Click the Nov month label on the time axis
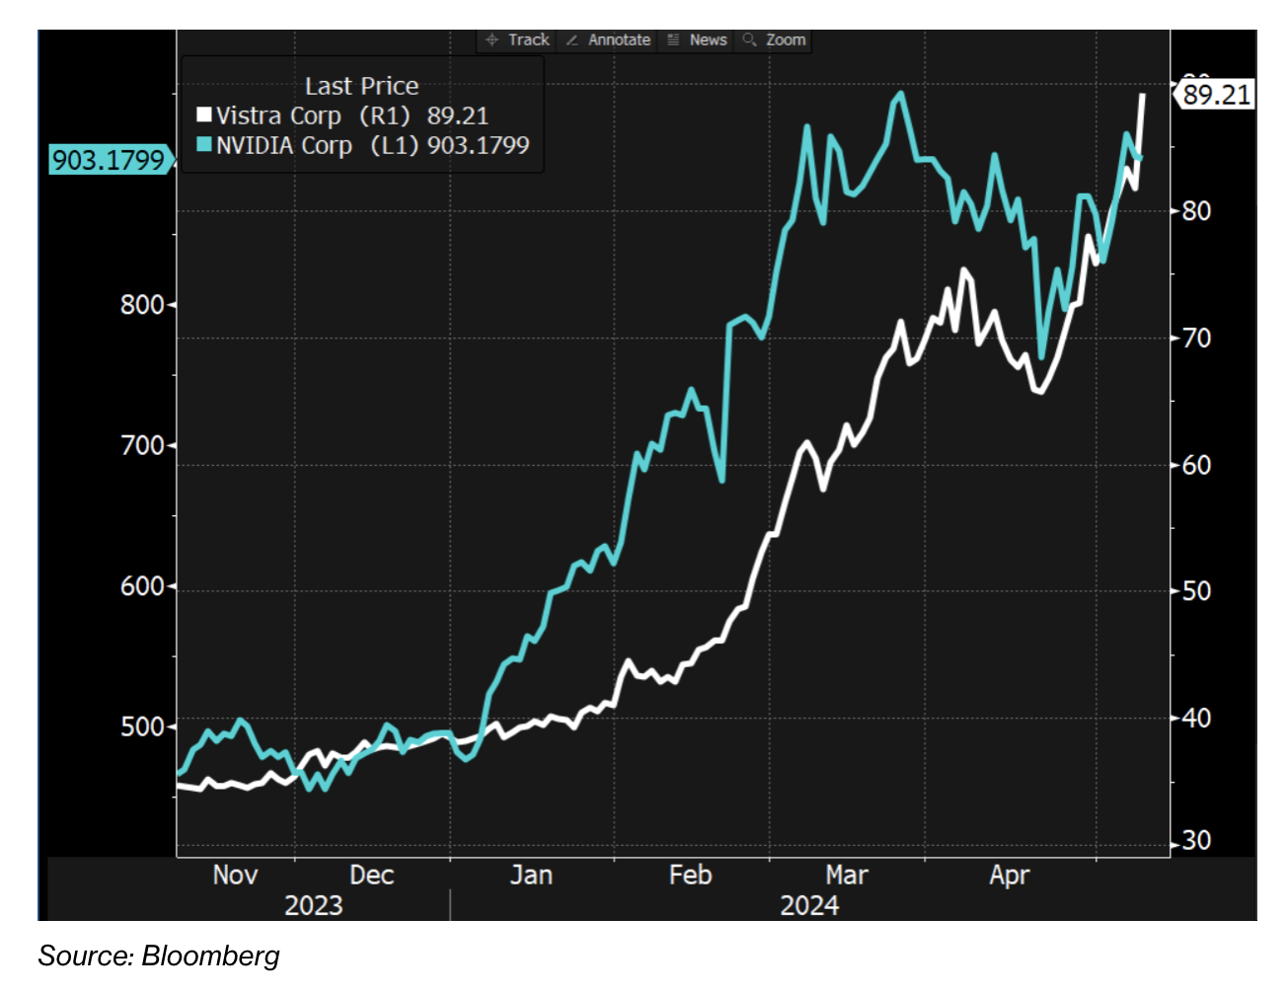 235,876
